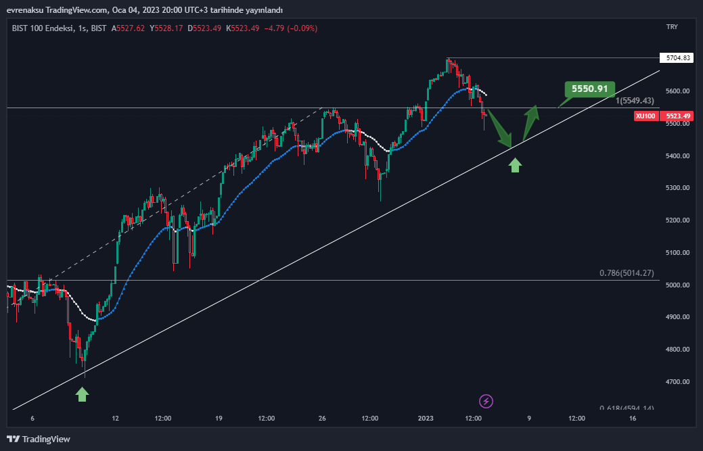
Task: Click the TradingView logo at bottom left
Action: click(39, 439)
